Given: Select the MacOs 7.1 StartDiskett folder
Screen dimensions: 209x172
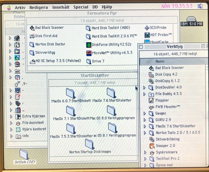Looking at the screenshot, I should (x=71, y=111).
